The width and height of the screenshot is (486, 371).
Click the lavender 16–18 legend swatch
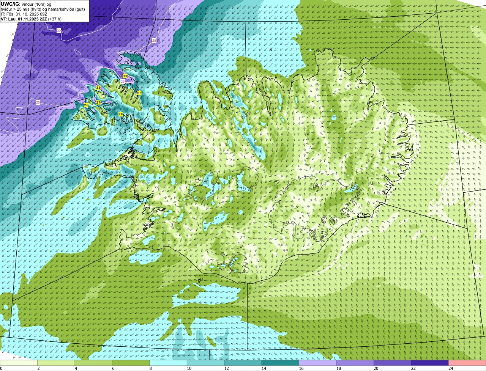tap(318, 363)
